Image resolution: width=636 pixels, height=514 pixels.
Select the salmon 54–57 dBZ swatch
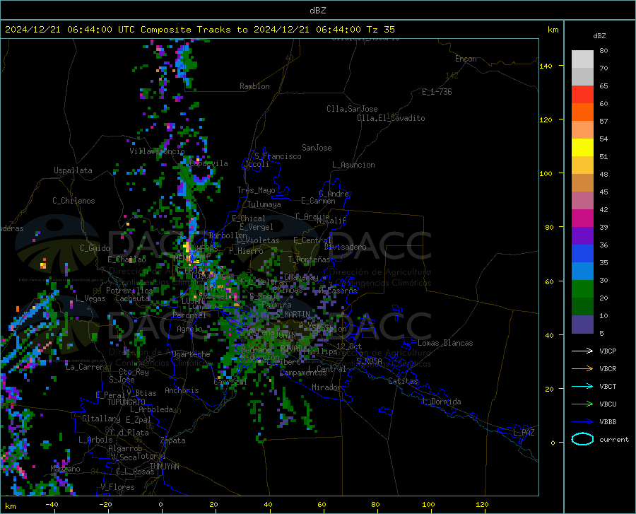(x=582, y=130)
